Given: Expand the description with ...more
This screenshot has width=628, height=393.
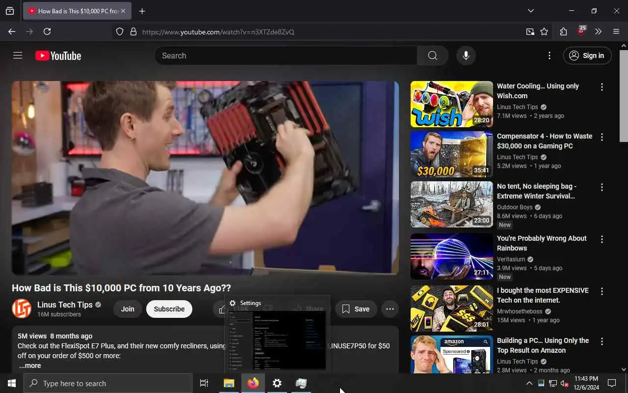Looking at the screenshot, I should (30, 365).
